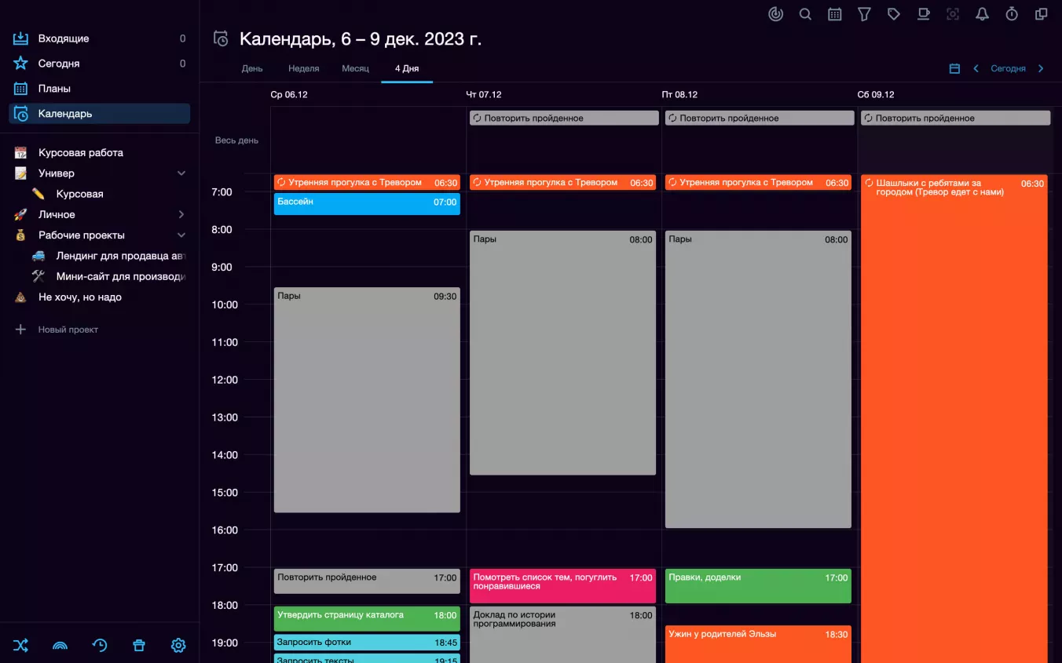Open Ужин у родителей Эльзы event
Viewport: 1062px width, 663px height.
click(x=758, y=644)
